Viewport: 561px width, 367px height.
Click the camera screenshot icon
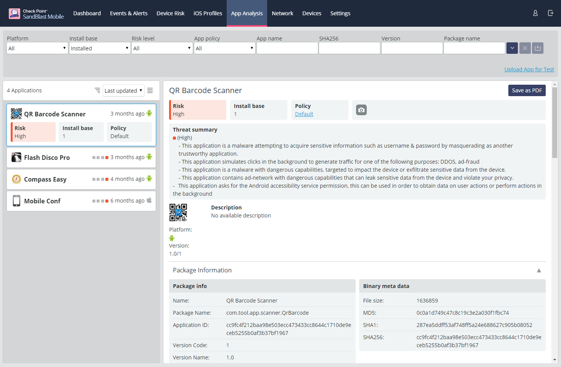pyautogui.click(x=361, y=110)
